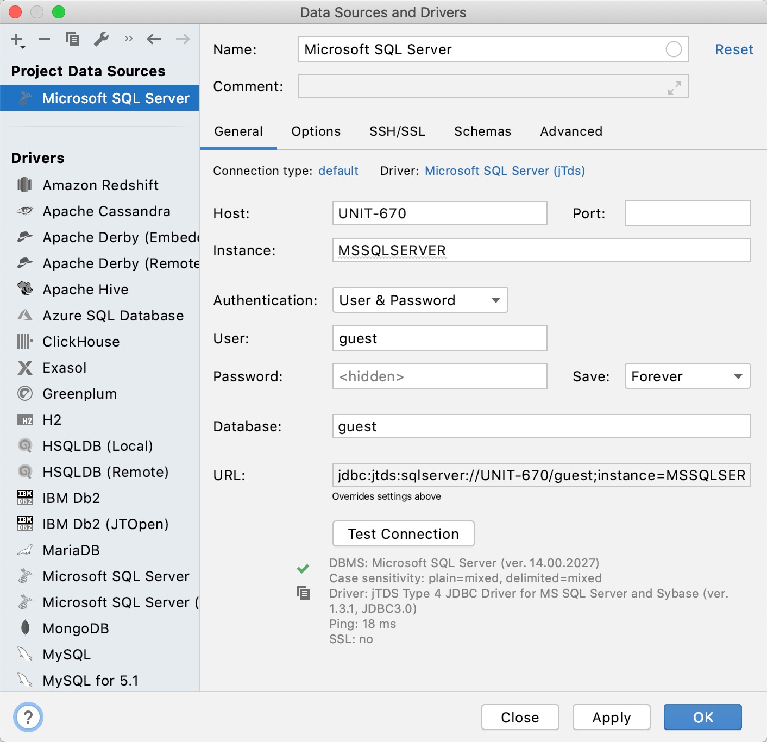Viewport: 767px width, 742px height.
Task: Click the duplicate data source icon
Action: 73,39
